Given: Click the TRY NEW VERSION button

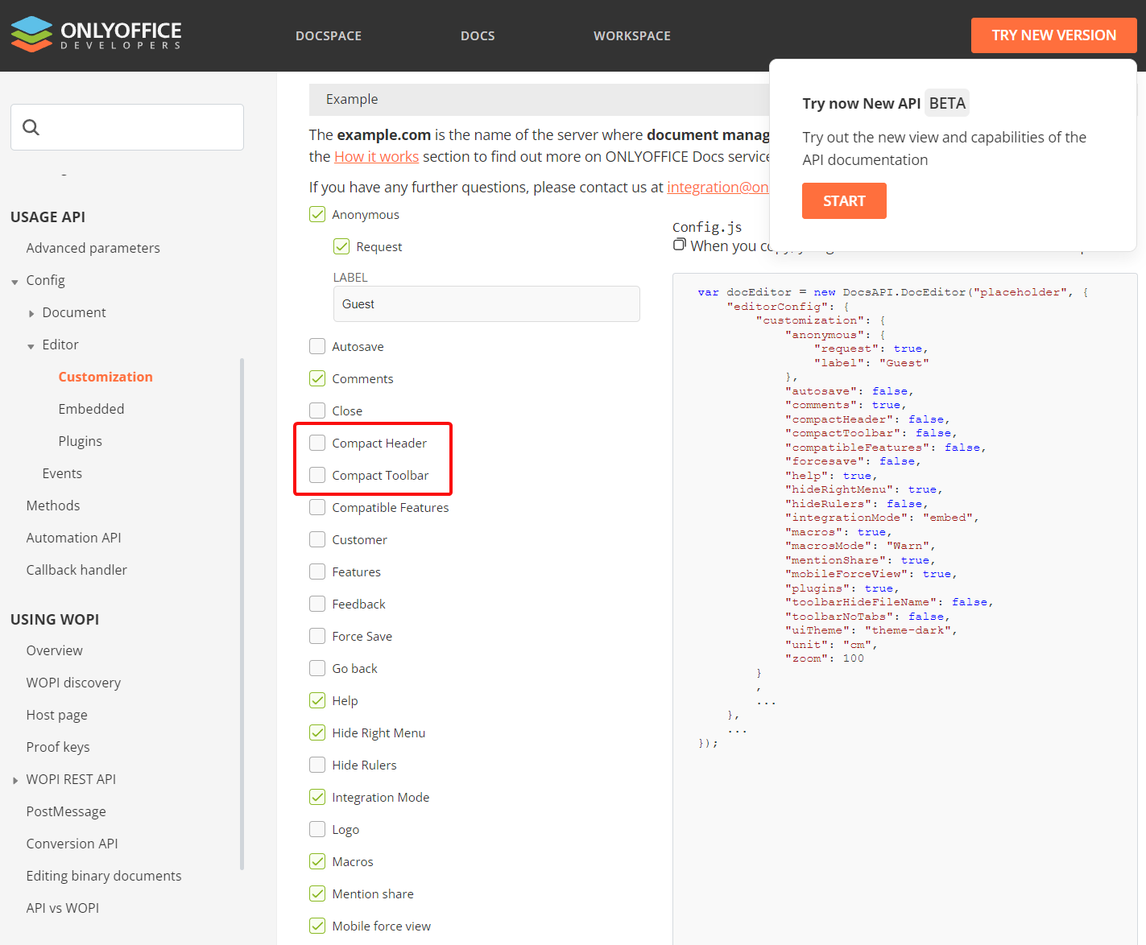Looking at the screenshot, I should coord(1053,35).
